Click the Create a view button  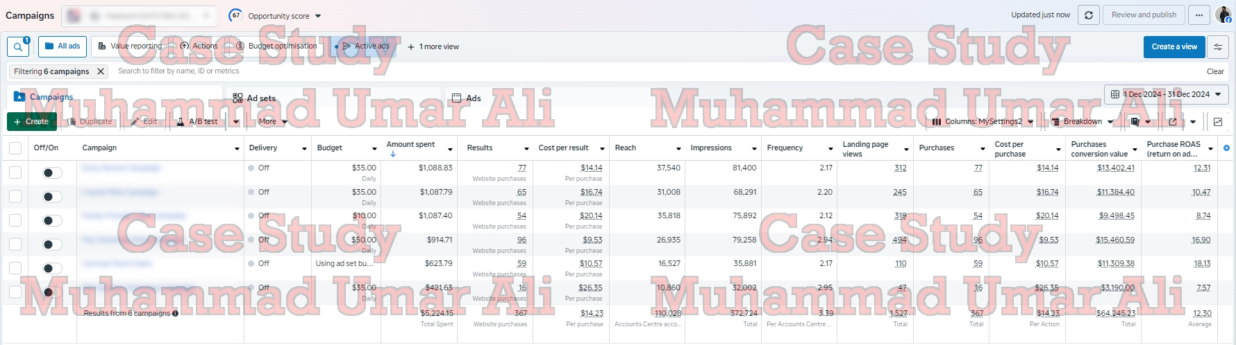click(1174, 47)
